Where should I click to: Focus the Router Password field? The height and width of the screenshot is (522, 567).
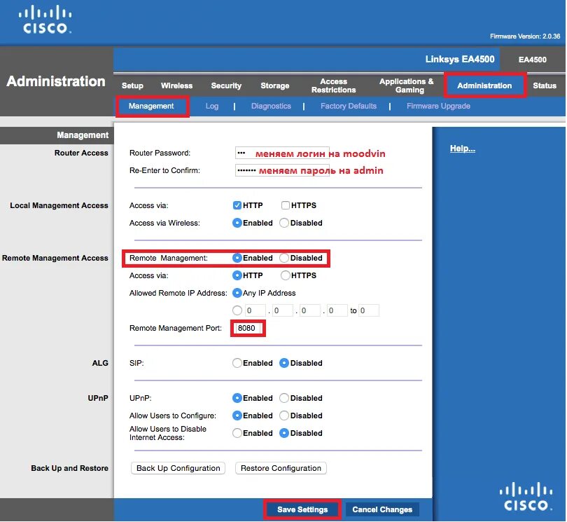click(282, 153)
